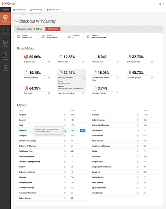
Task: Click info icon in Clicks row
Action: pos(137,151)
